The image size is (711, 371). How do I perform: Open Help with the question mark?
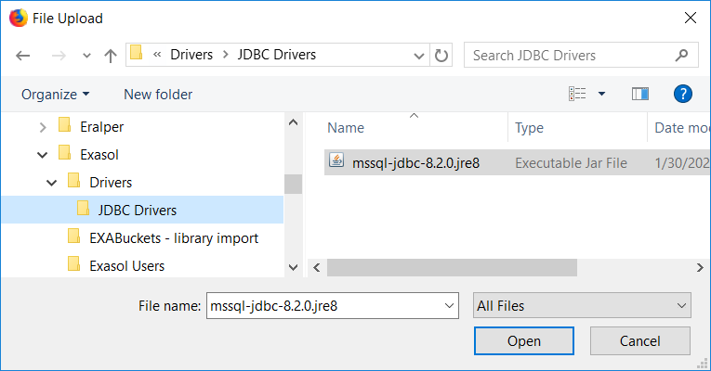click(x=683, y=94)
